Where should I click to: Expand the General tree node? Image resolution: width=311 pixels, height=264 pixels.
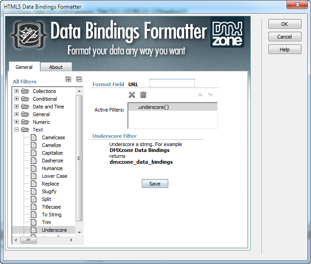click(17, 114)
